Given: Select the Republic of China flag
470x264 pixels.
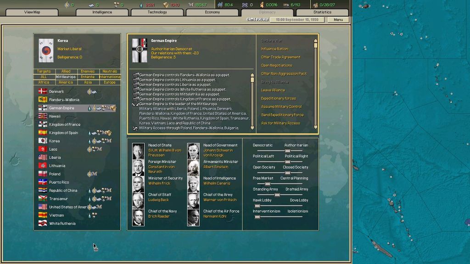Looking at the screenshot, I should 43,190.
